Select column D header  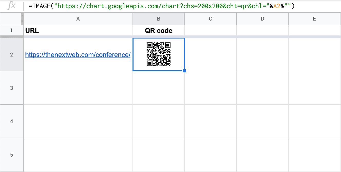coord(262,19)
